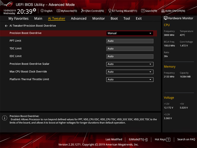Image resolution: width=197 pixels, height=148 pixels.
Task: Open the Boot tab
Action: 114,19
